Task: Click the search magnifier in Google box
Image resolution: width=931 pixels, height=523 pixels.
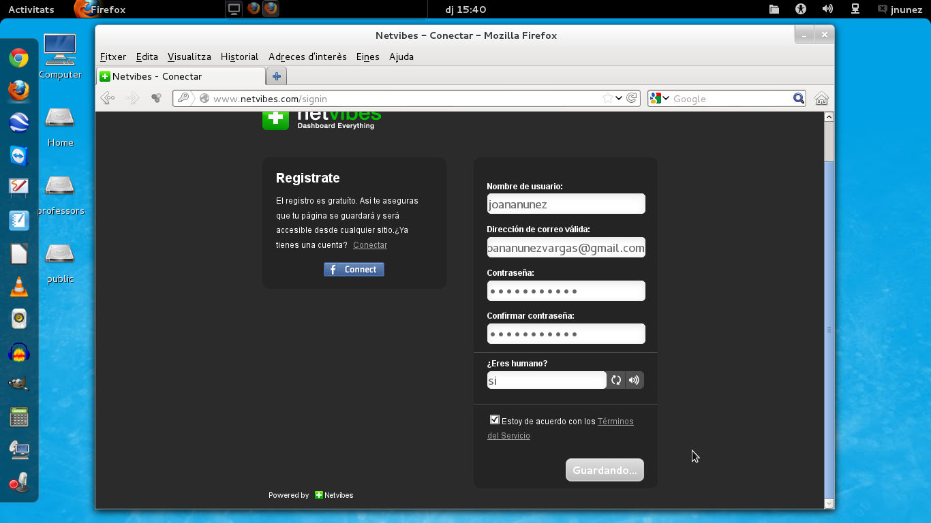Action: tap(799, 98)
